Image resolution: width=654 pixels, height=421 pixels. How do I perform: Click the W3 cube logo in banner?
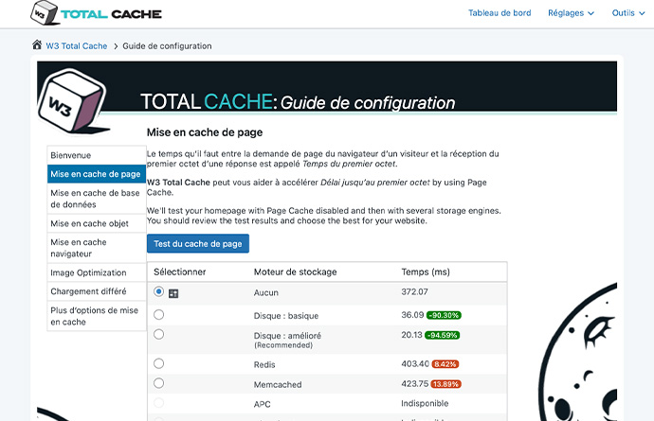point(72,101)
